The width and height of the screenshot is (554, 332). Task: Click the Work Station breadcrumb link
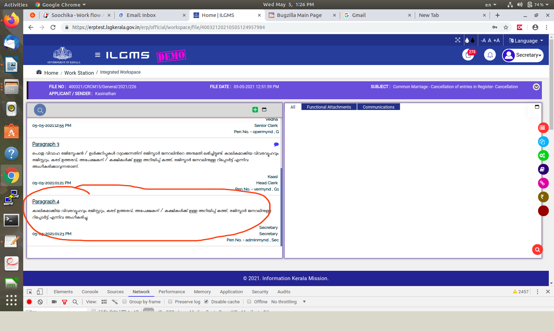(79, 73)
